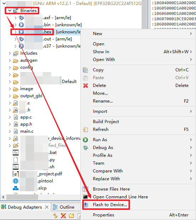The height and width of the screenshot is (220, 196).
Task: Click the main.c file icon
Action: (x=16, y=131)
